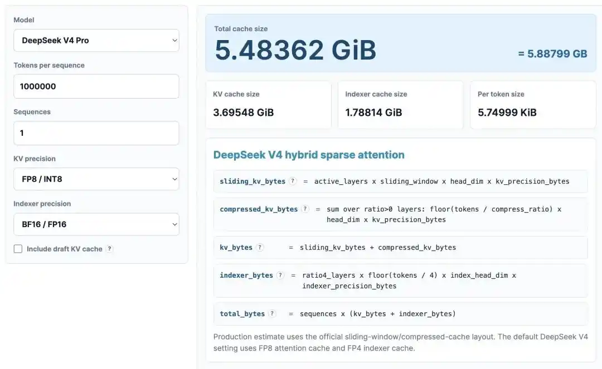Click the sliding_kv_bytes formula label
602x369 pixels.
pyautogui.click(x=253, y=181)
